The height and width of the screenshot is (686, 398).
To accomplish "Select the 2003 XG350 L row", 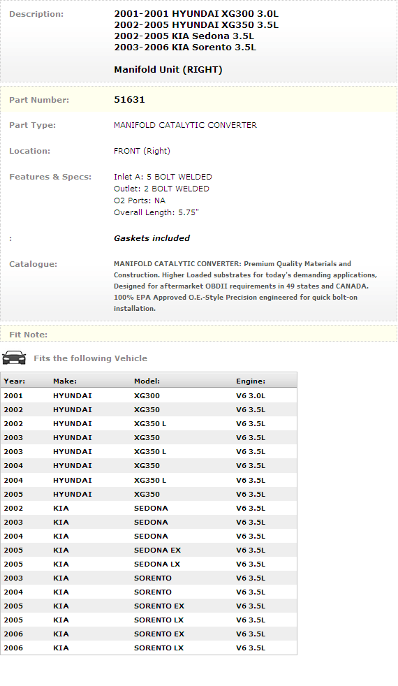I will click(x=149, y=451).
